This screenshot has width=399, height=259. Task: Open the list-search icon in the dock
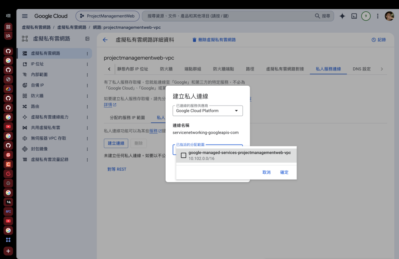point(8,36)
